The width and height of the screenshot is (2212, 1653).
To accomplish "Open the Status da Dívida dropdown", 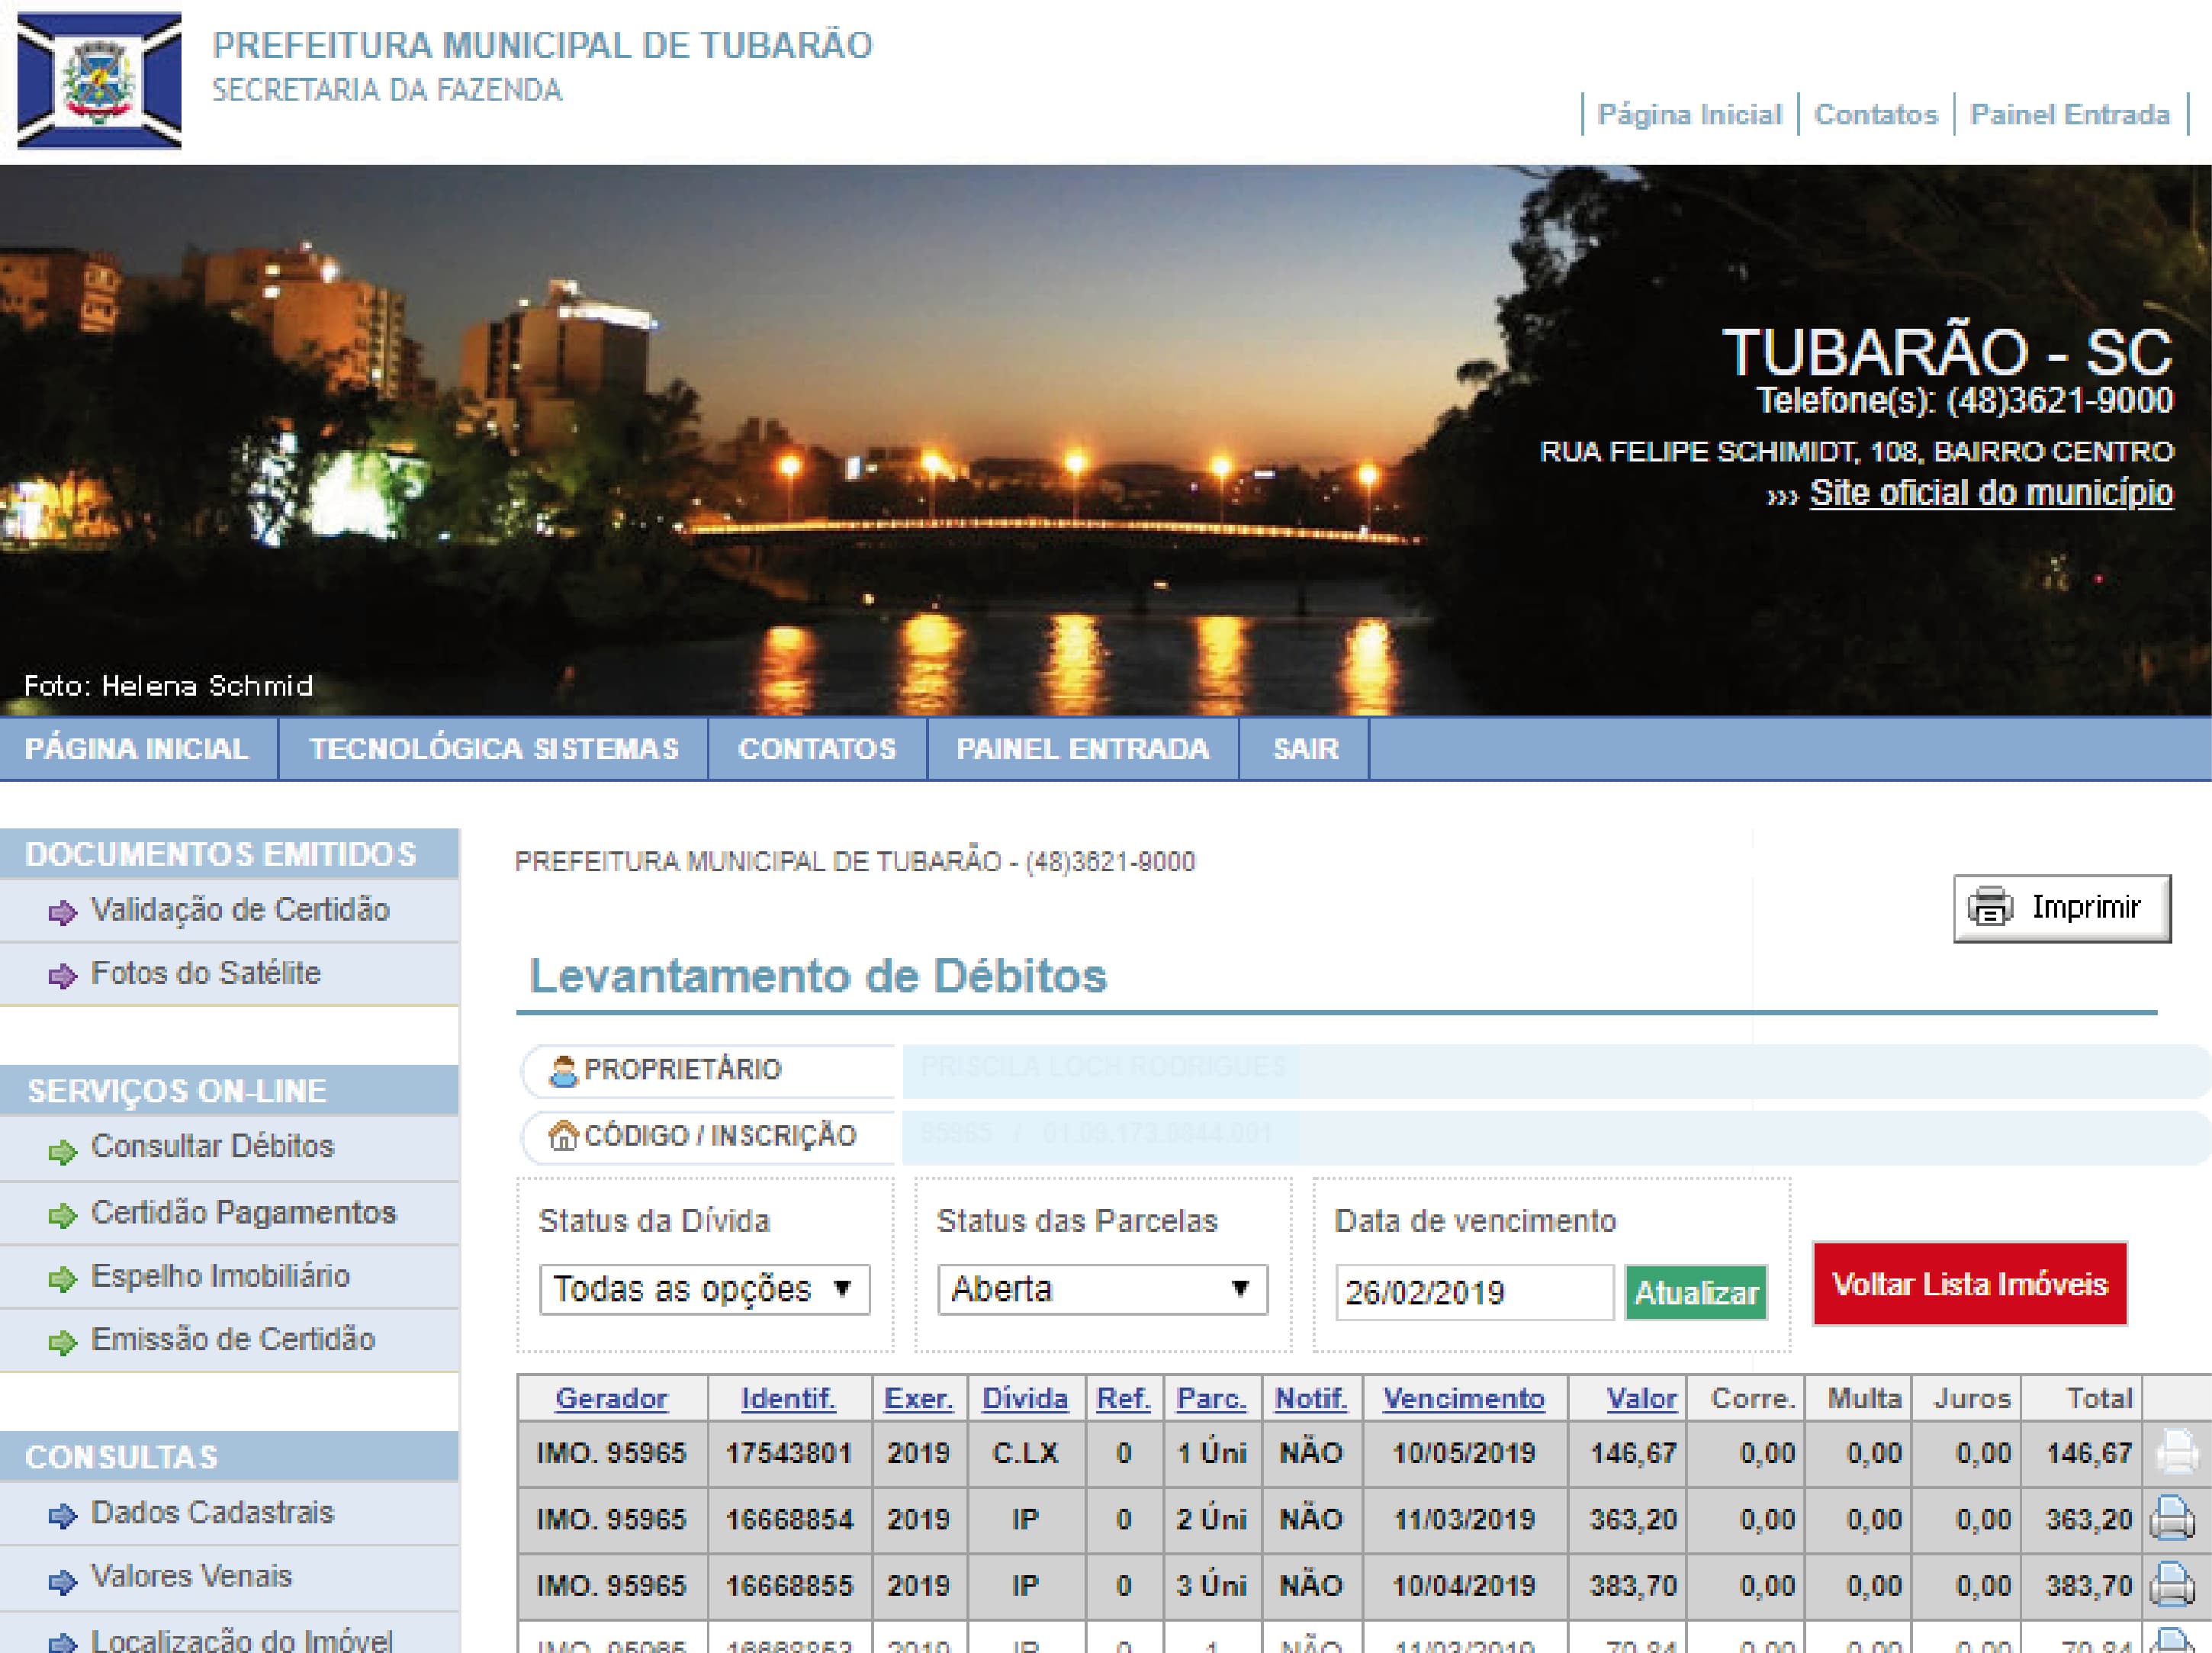I will 704,1289.
